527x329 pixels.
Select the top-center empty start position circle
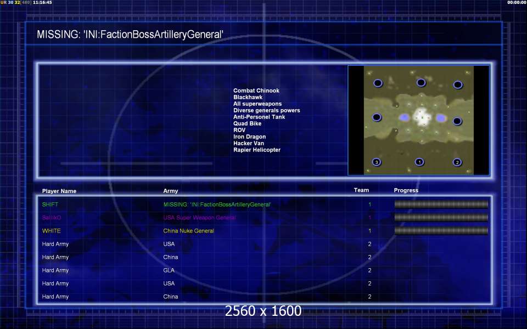click(x=421, y=82)
